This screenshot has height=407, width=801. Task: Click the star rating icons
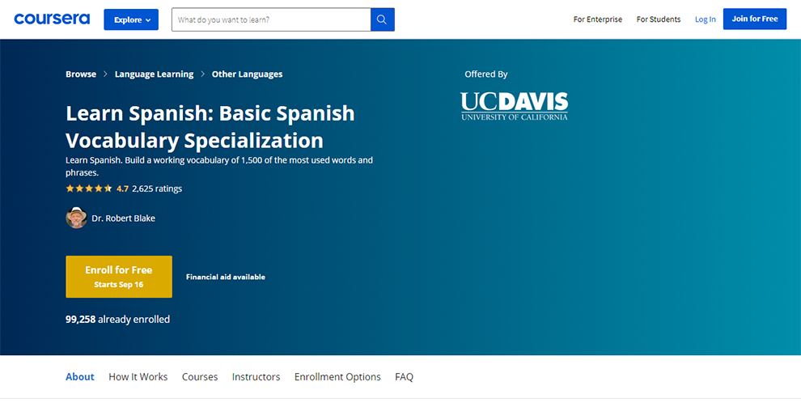[89, 189]
